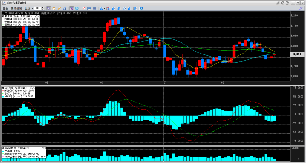Click the remove indicators red X icon
The width and height of the screenshot is (306, 163).
pos(108,8)
